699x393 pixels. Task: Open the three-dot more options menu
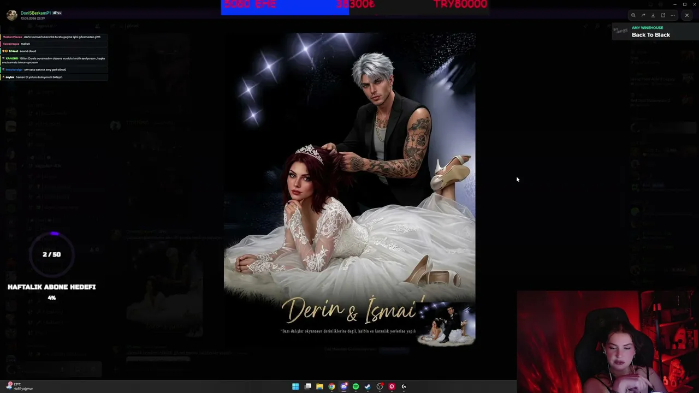pyautogui.click(x=673, y=15)
